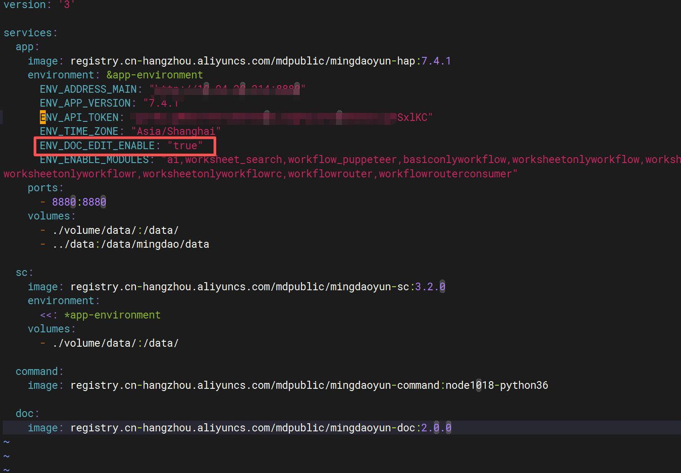
Task: Select the "../data:/data/mingdao/data" volume entry
Action: tap(131, 244)
